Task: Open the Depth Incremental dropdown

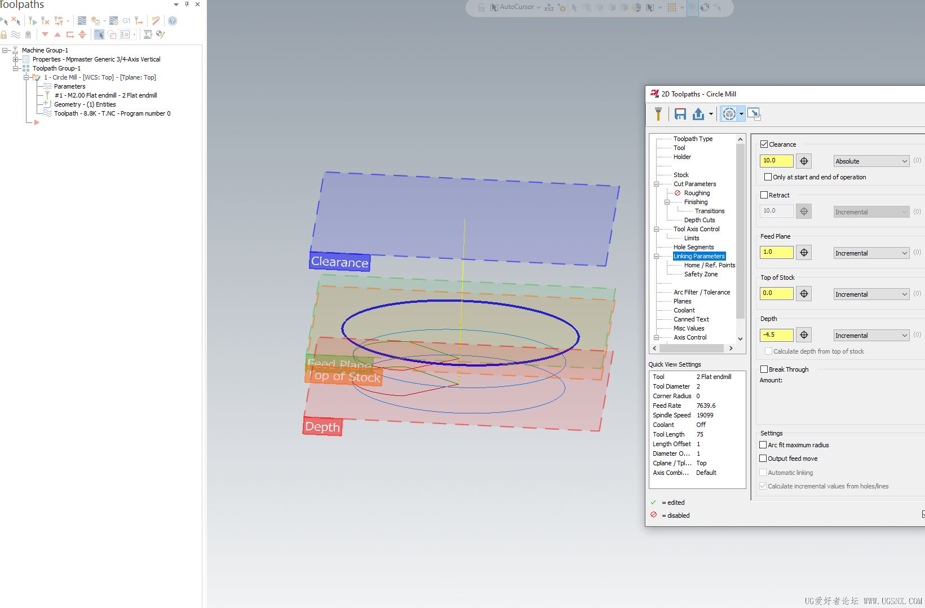Action: 871,336
